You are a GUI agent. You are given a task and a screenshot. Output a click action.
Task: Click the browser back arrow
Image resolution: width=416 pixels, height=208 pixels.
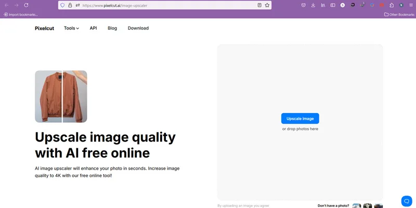(7, 5)
